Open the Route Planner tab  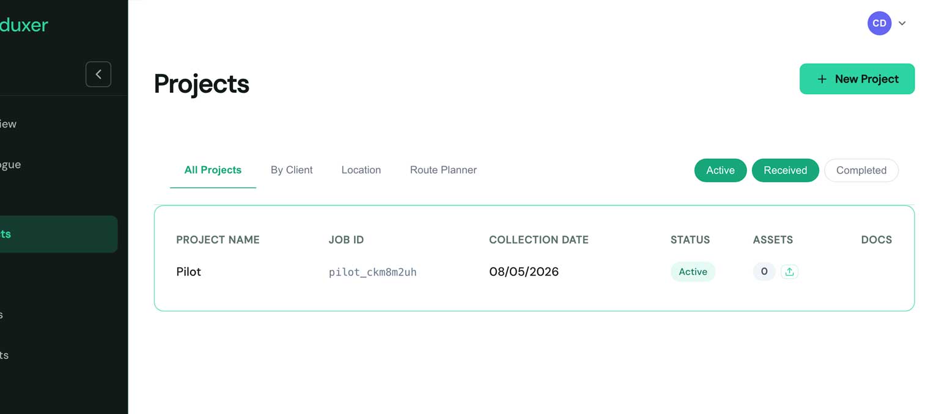click(x=443, y=170)
